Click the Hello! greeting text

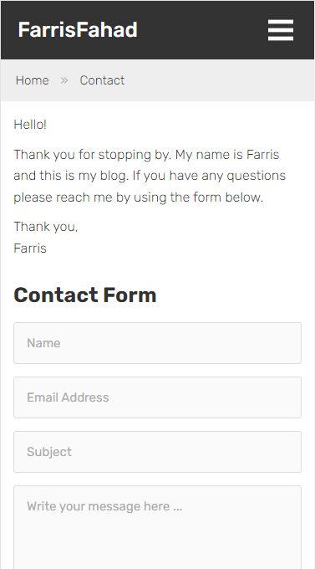click(30, 125)
